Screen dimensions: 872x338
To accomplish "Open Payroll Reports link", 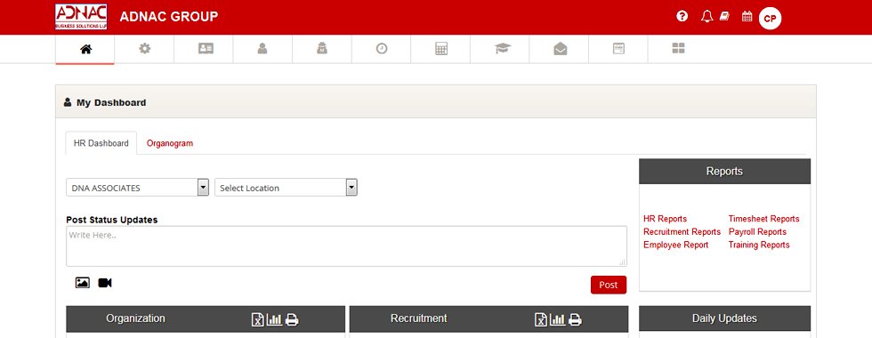I will coord(757,232).
